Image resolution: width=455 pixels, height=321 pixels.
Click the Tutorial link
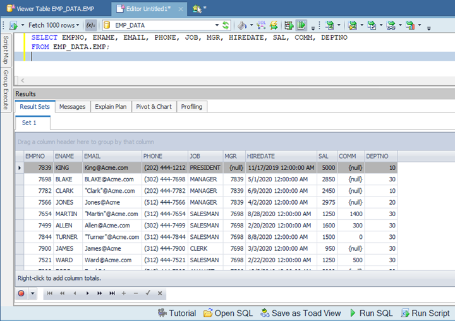click(x=177, y=313)
